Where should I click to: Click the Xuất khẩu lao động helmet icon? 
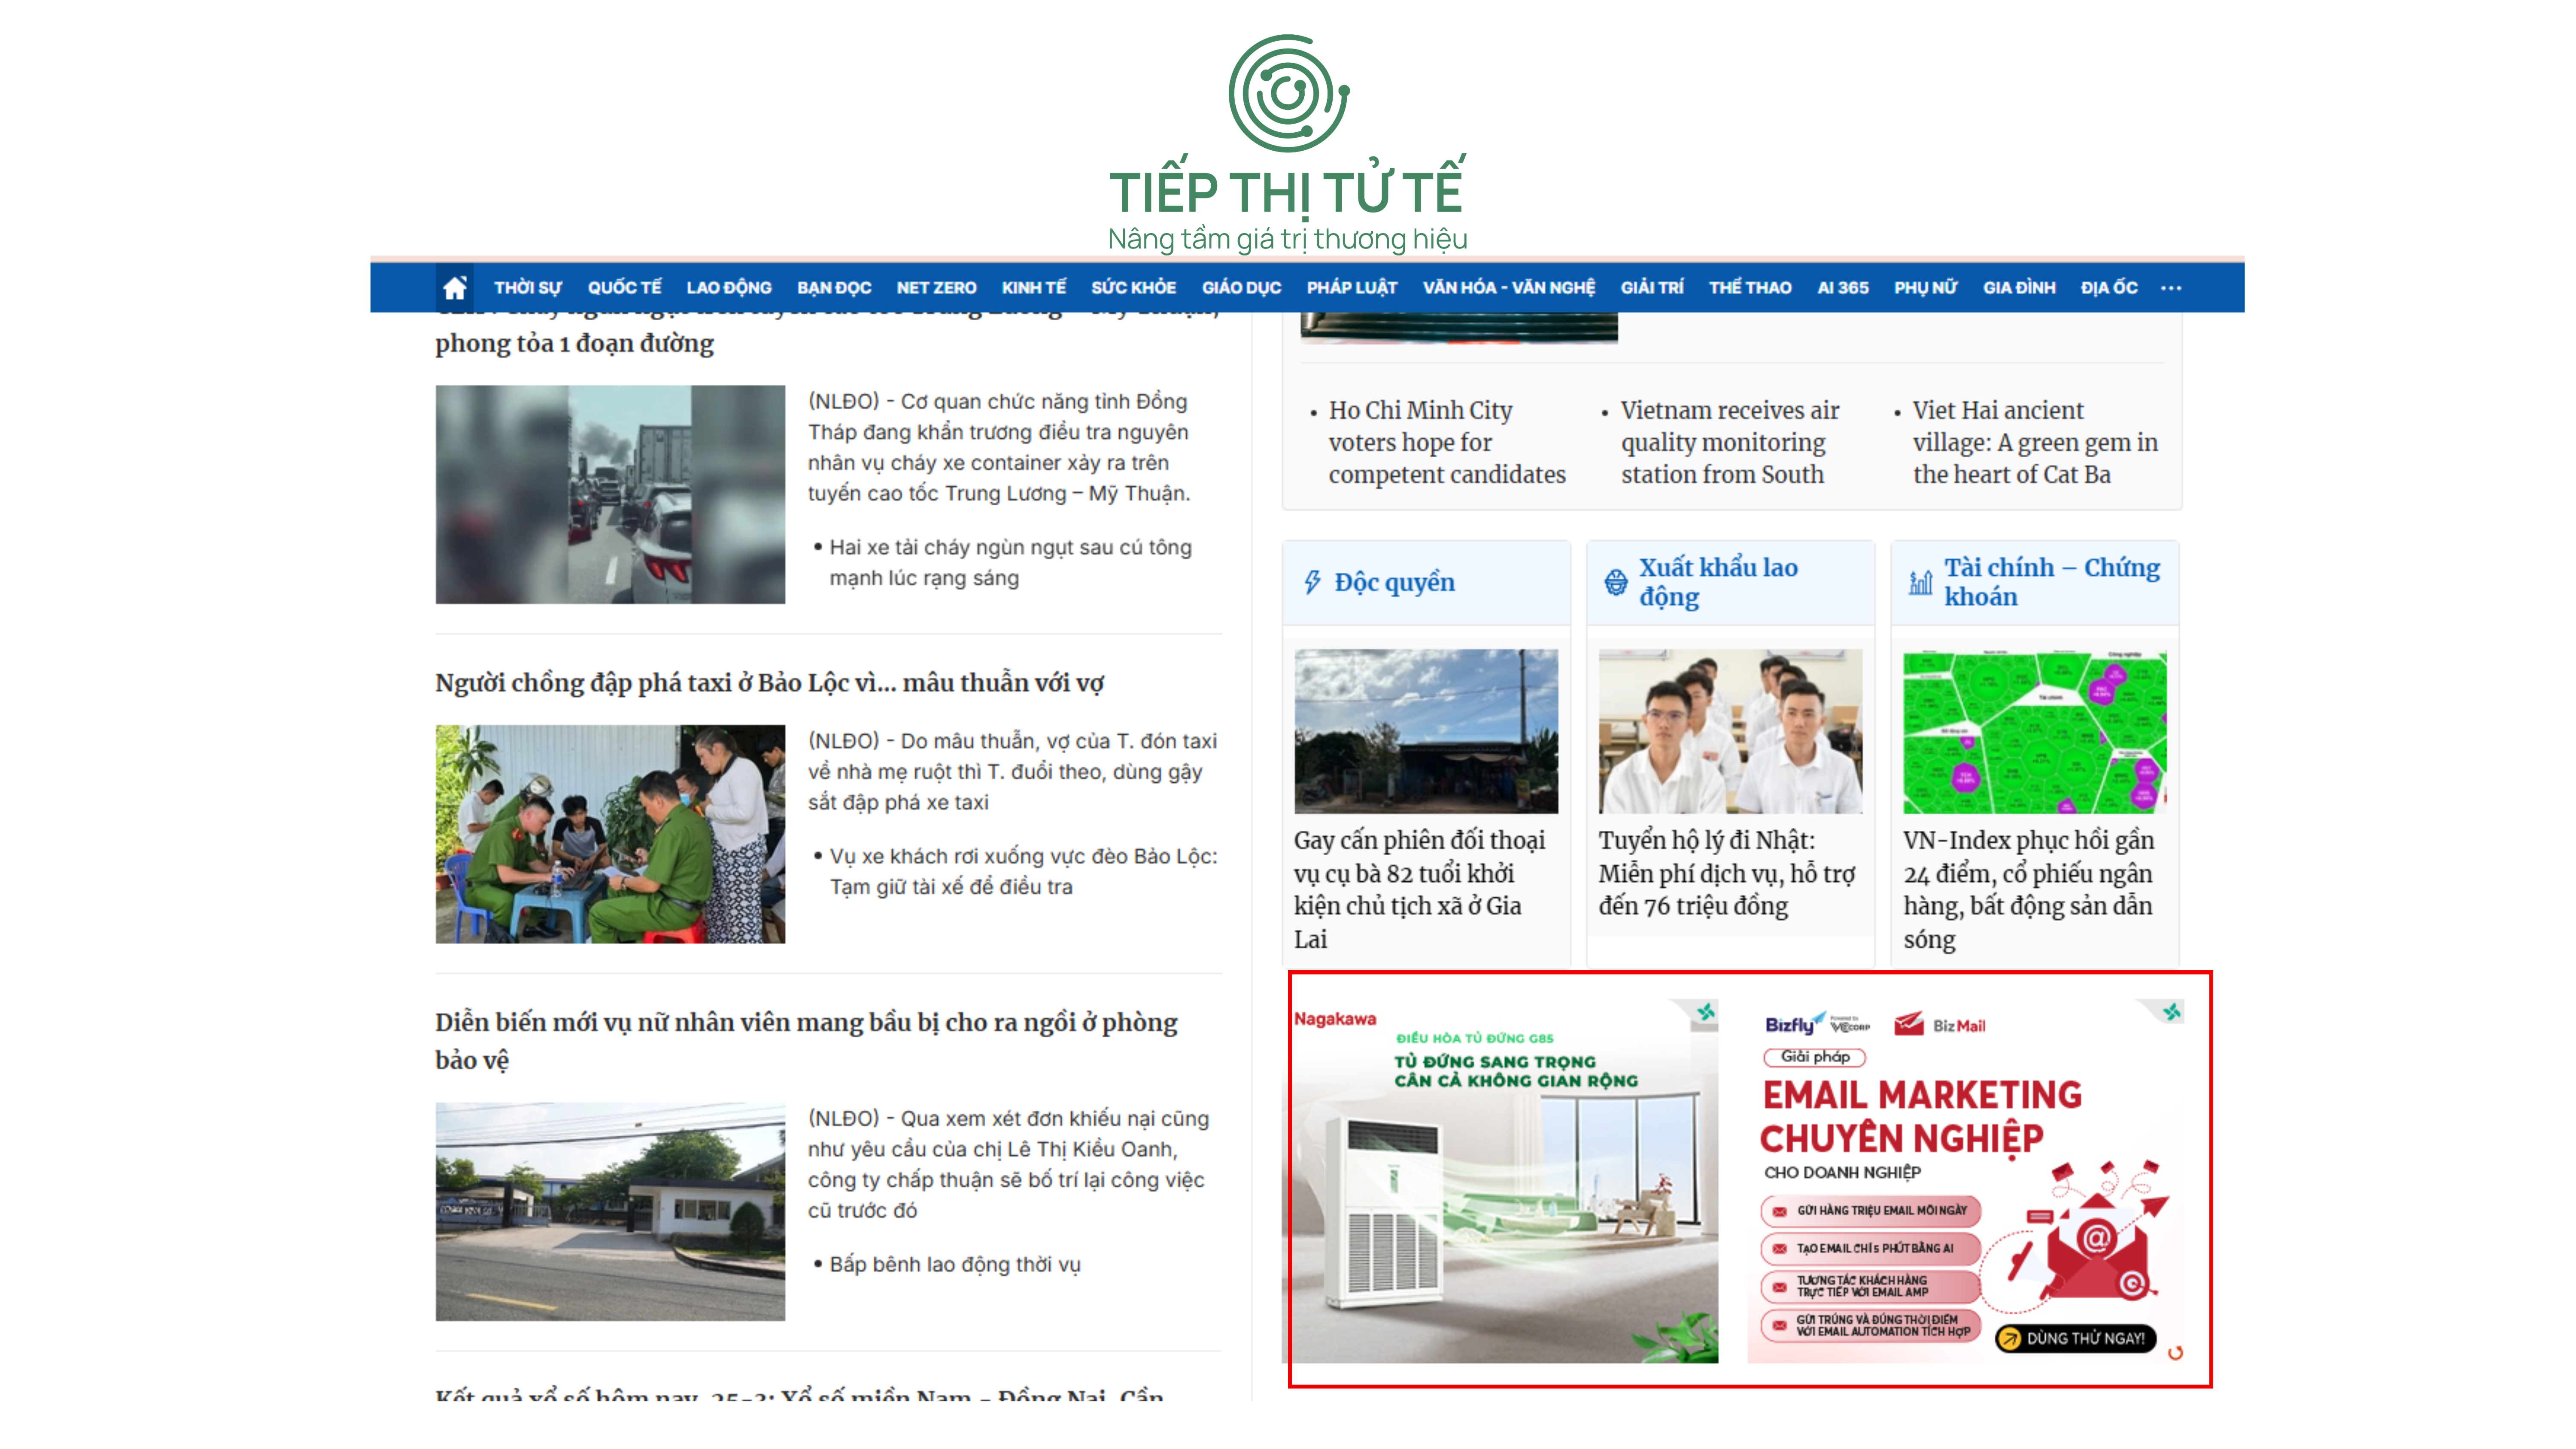[x=1615, y=582]
